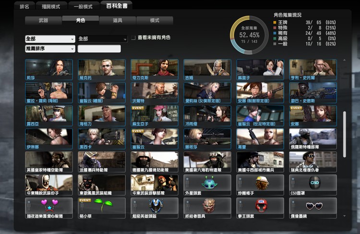Open the 蜜拉・羅莉 (海賊) character card
The height and width of the screenshot is (234, 360).
coord(49,93)
